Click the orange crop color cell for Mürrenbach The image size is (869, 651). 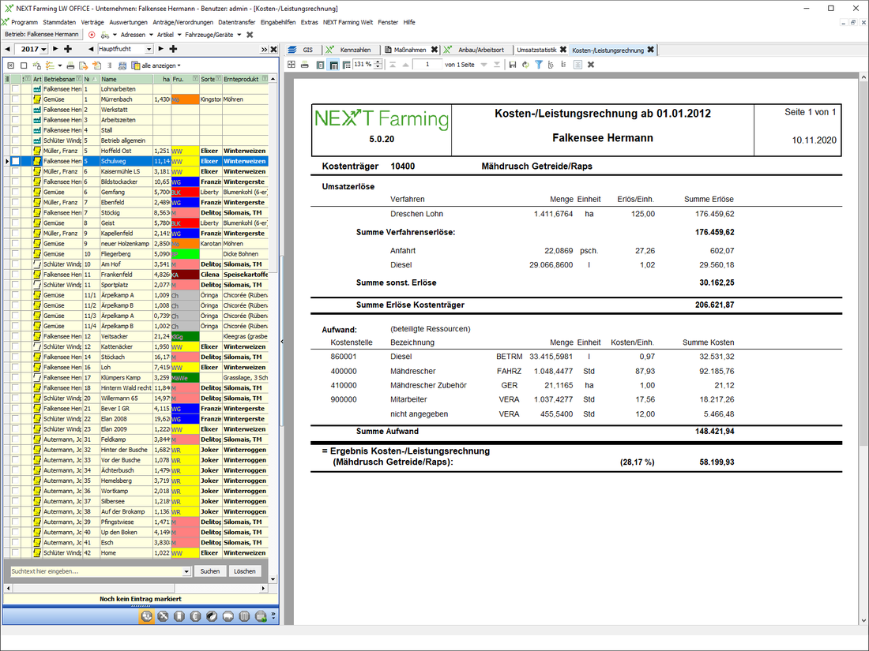coord(185,99)
